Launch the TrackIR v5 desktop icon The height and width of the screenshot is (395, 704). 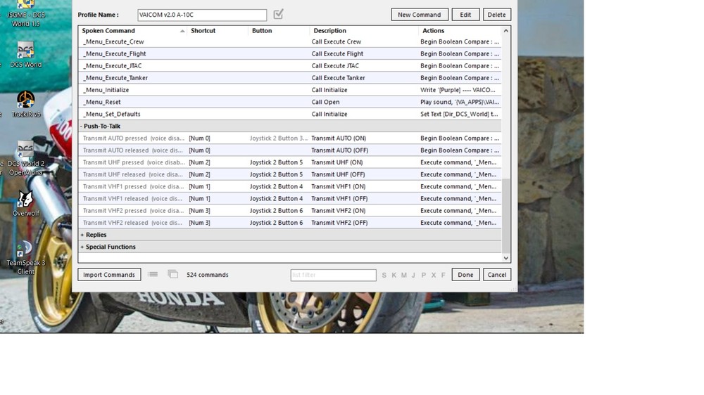pyautogui.click(x=25, y=105)
